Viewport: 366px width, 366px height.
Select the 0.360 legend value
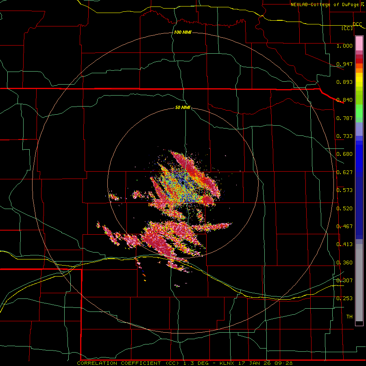coord(344,263)
